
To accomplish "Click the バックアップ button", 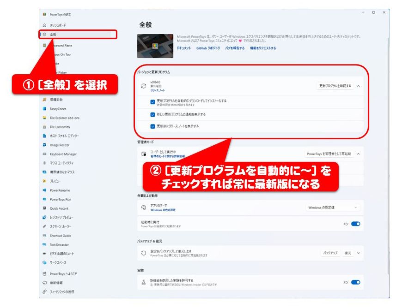I will (x=330, y=253).
